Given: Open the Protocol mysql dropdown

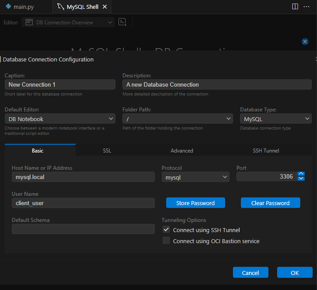Looking at the screenshot, I should click(x=195, y=177).
